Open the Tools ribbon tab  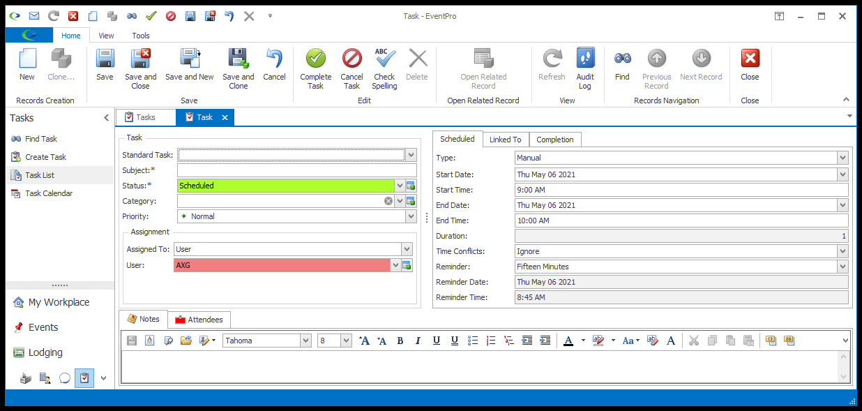tap(141, 36)
